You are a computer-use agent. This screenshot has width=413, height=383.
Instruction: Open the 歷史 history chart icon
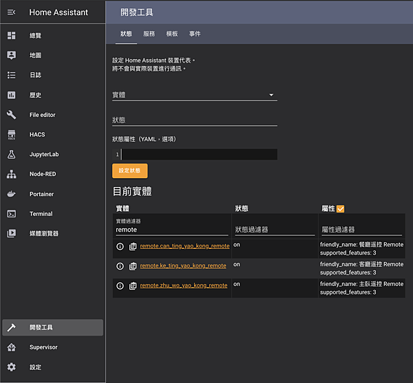[x=11, y=95]
